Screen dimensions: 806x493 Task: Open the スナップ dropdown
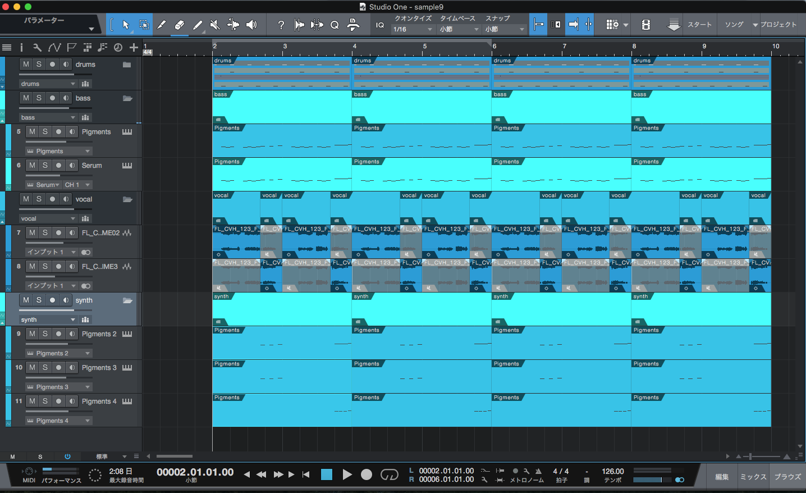[505, 29]
